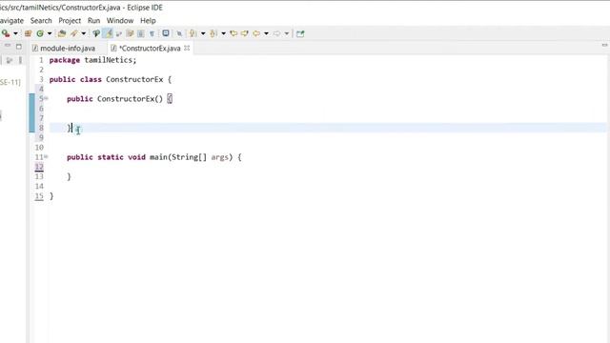This screenshot has width=610, height=343.
Task: Click the Pin Editor monitor icon
Action: click(166, 33)
